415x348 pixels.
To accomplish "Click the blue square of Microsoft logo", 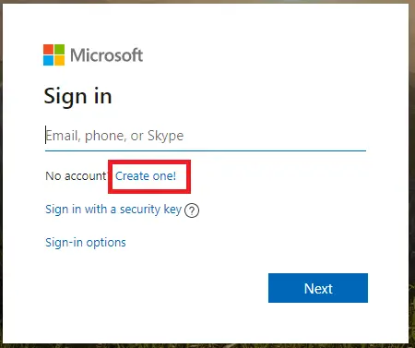I will pyautogui.click(x=48, y=61).
